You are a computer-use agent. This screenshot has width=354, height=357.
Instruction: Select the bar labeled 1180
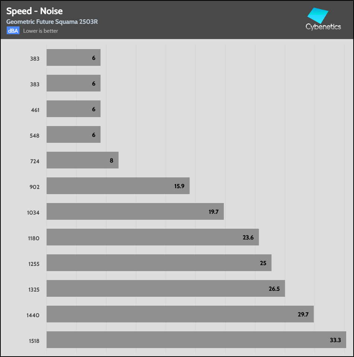pyautogui.click(x=153, y=237)
